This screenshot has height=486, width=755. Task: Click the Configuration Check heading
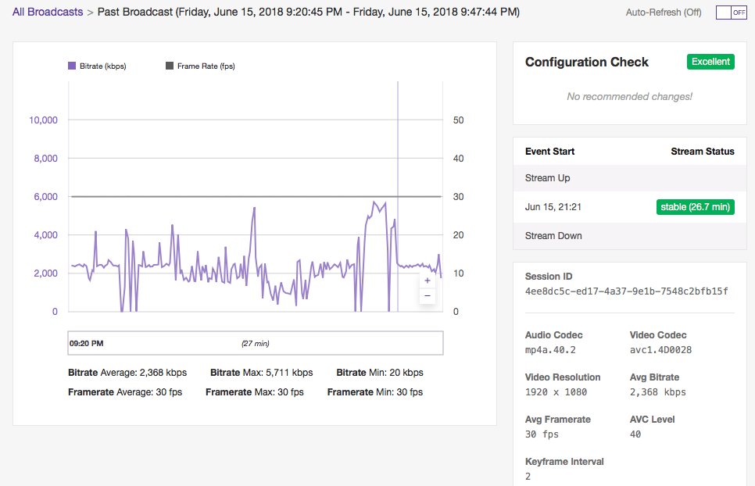click(586, 63)
